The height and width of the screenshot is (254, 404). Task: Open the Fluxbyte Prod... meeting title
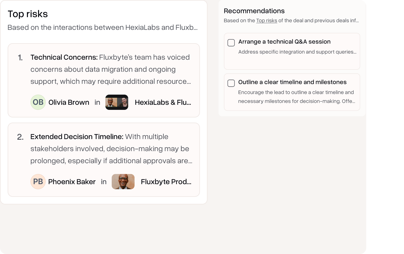(166, 182)
